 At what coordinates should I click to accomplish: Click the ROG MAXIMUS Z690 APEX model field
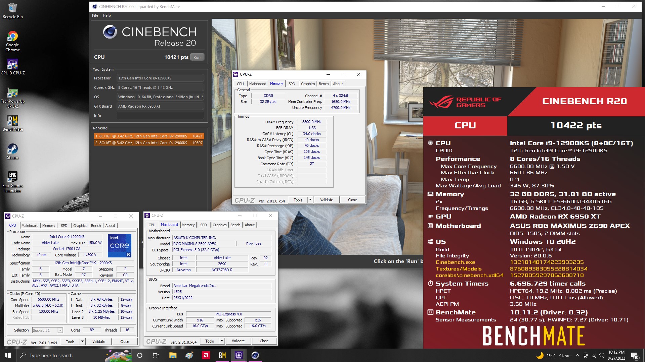[204, 244]
